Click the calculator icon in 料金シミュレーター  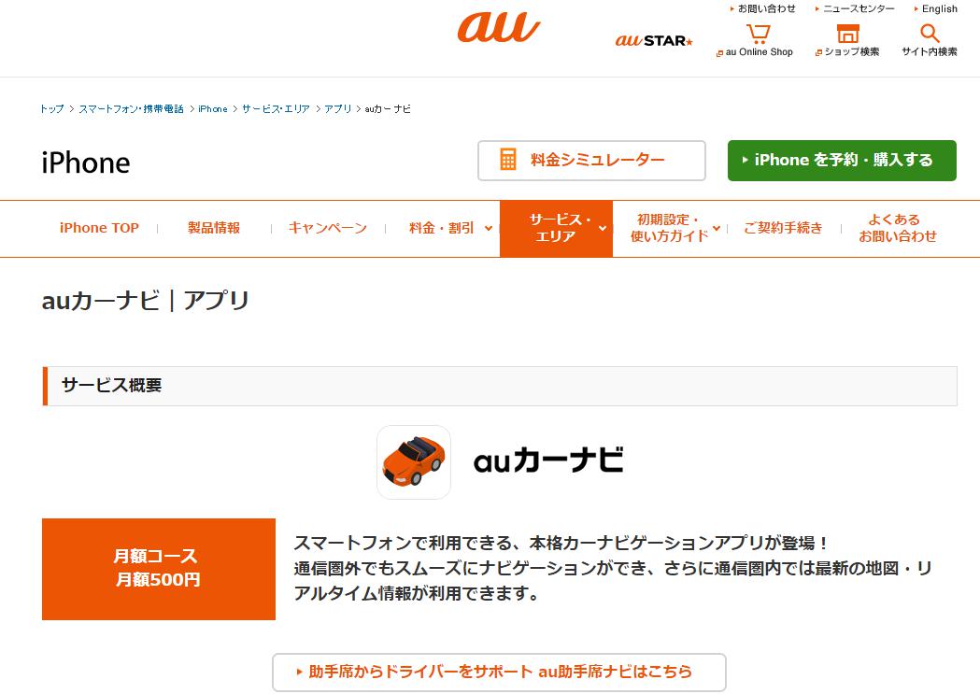(x=508, y=160)
